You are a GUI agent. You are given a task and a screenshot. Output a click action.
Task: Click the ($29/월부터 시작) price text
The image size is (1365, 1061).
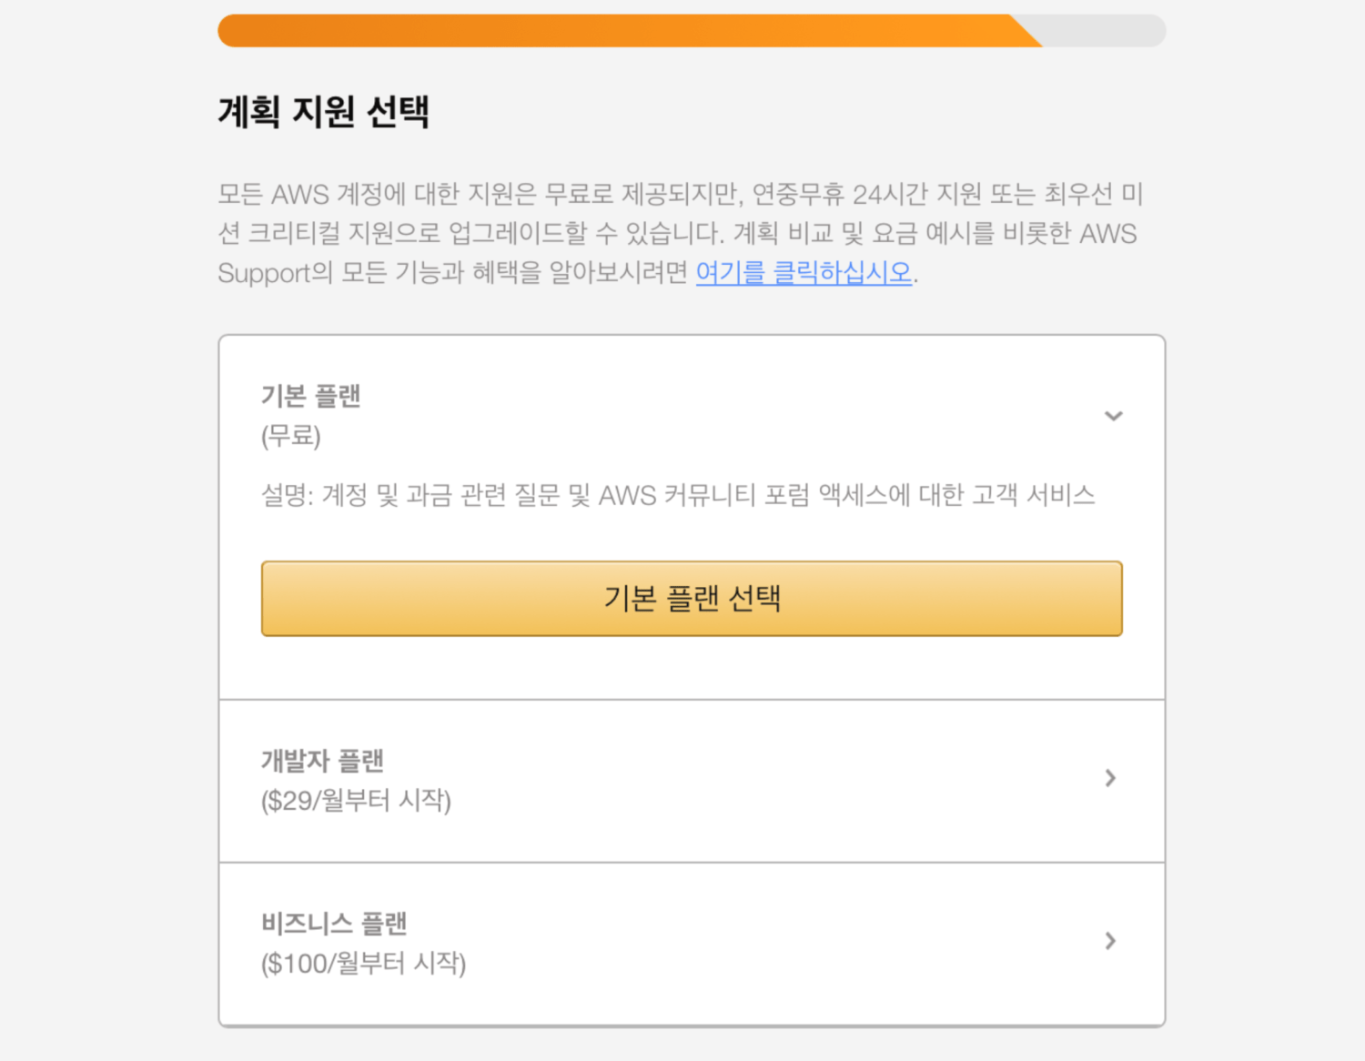(356, 801)
